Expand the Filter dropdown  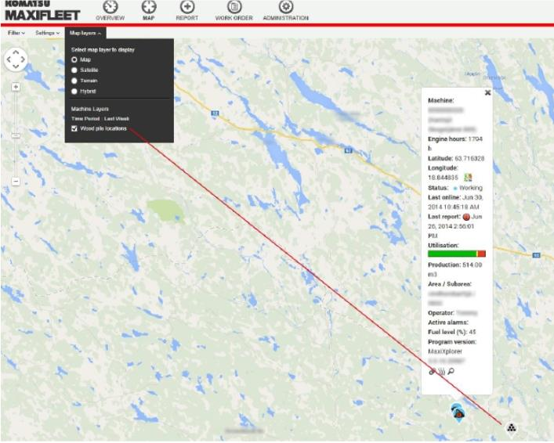click(x=16, y=33)
